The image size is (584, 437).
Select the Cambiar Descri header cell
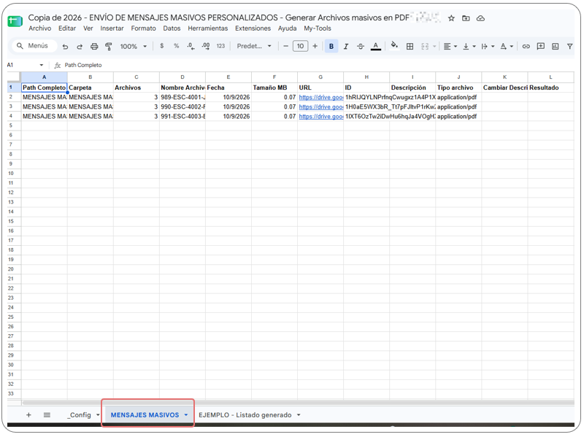click(x=504, y=88)
